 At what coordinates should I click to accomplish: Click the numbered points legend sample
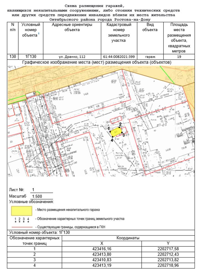(22, 220)
